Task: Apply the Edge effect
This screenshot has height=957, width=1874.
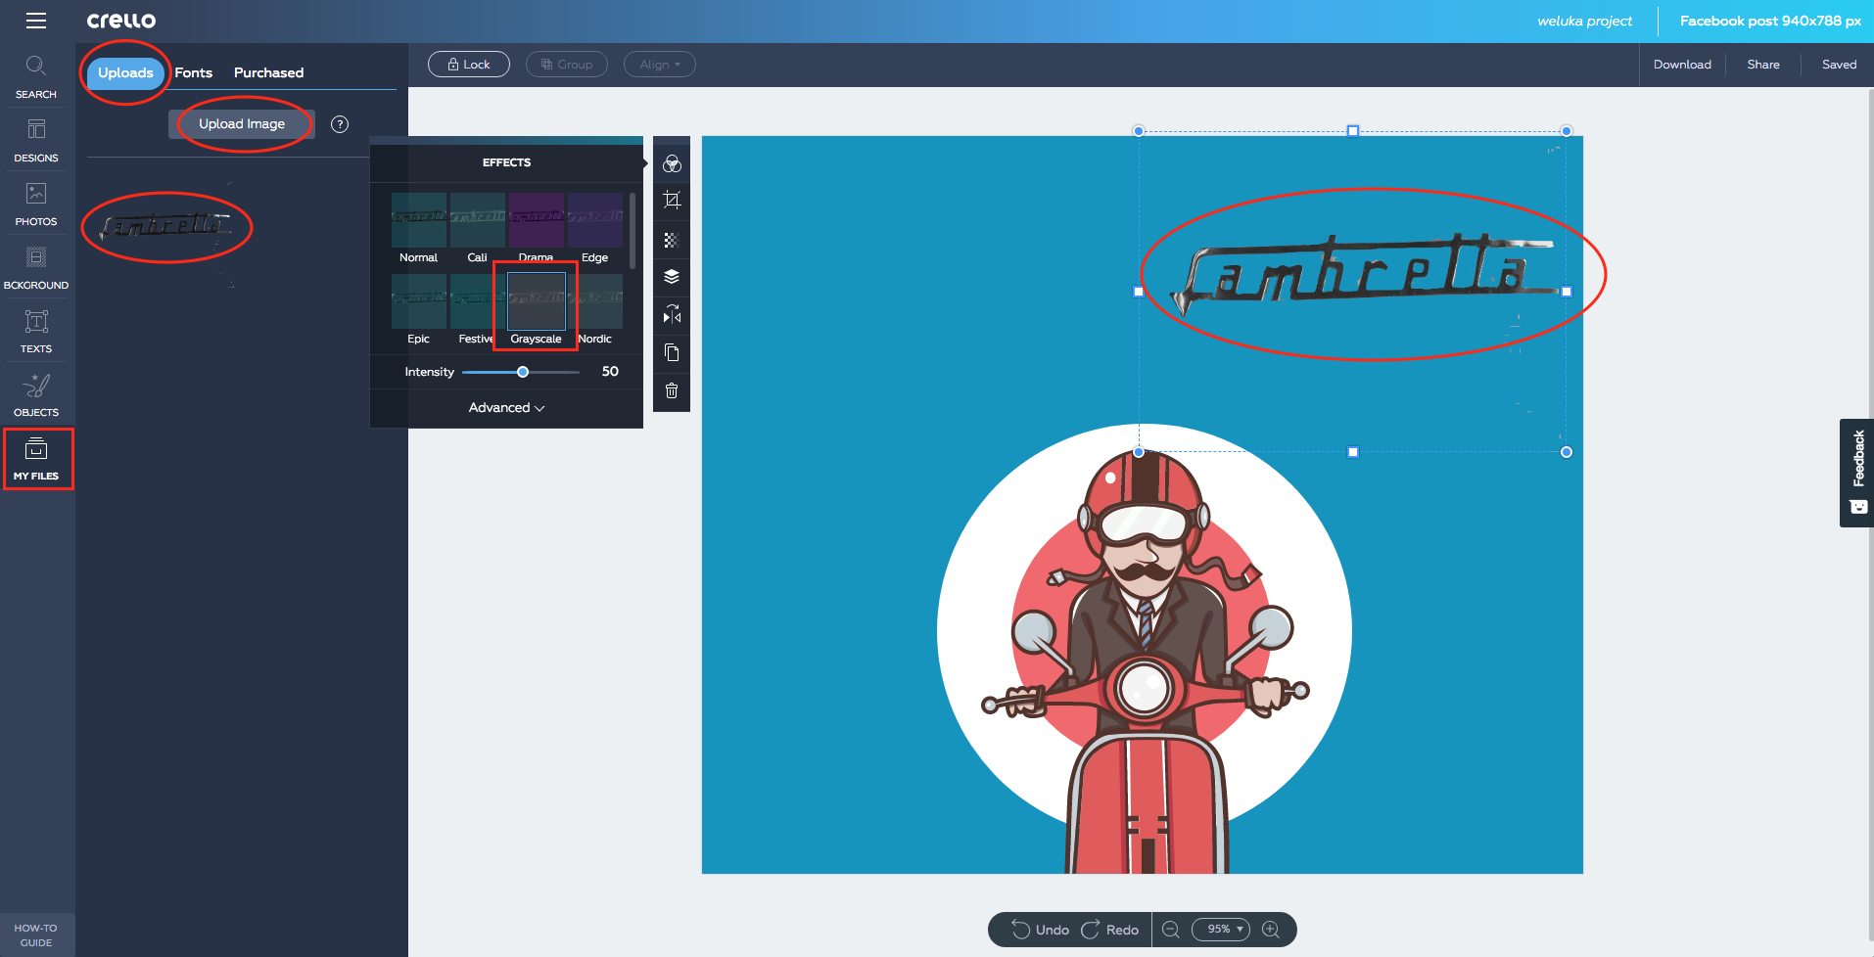Action: click(x=595, y=228)
